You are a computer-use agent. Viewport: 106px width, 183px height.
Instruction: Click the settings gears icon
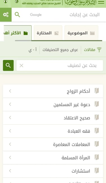[6, 15]
